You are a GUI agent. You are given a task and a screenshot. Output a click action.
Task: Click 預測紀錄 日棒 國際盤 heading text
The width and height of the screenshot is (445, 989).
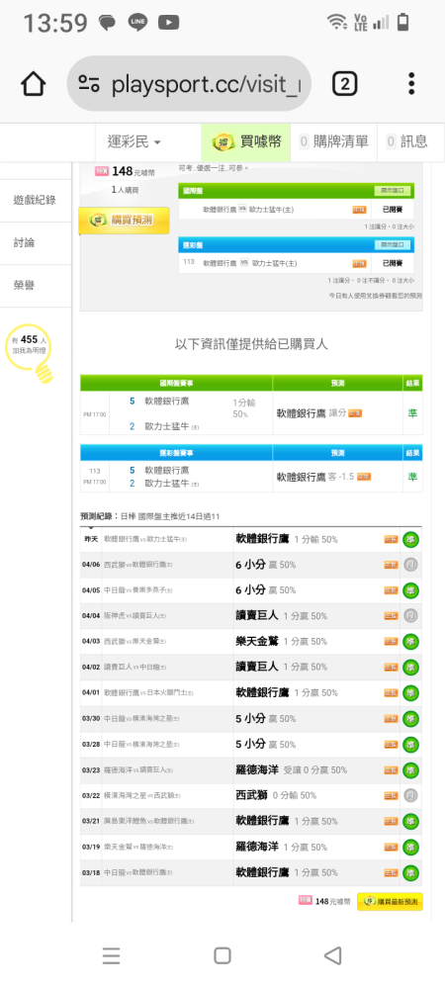(150, 516)
